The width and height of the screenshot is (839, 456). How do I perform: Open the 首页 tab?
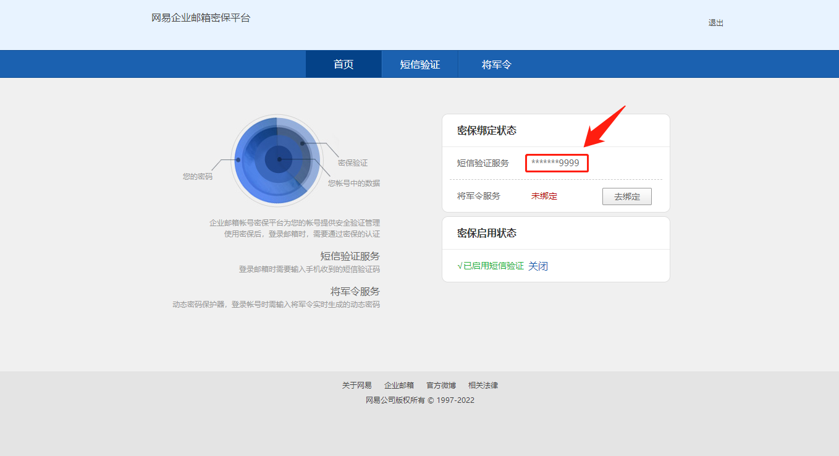pos(344,64)
